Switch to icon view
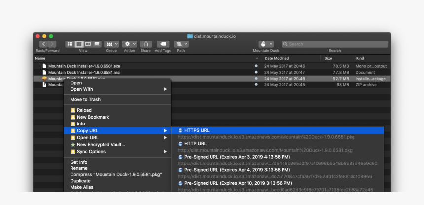This screenshot has height=205, width=424. (70, 44)
